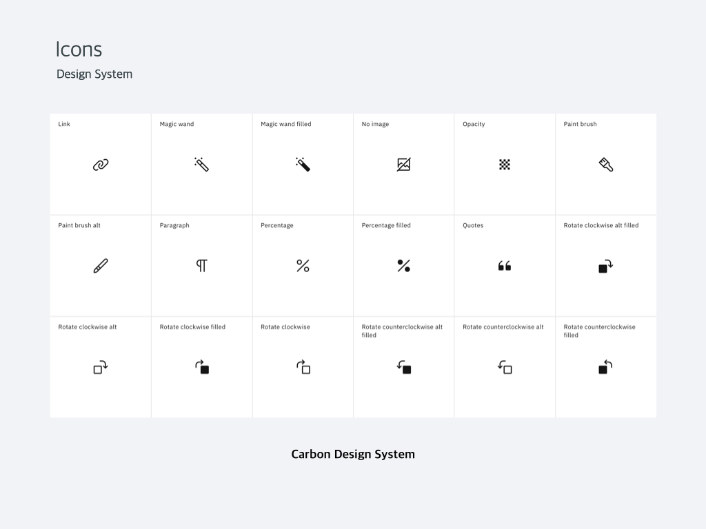The height and width of the screenshot is (529, 706).
Task: Choose the Percentage icon
Action: coord(303,266)
